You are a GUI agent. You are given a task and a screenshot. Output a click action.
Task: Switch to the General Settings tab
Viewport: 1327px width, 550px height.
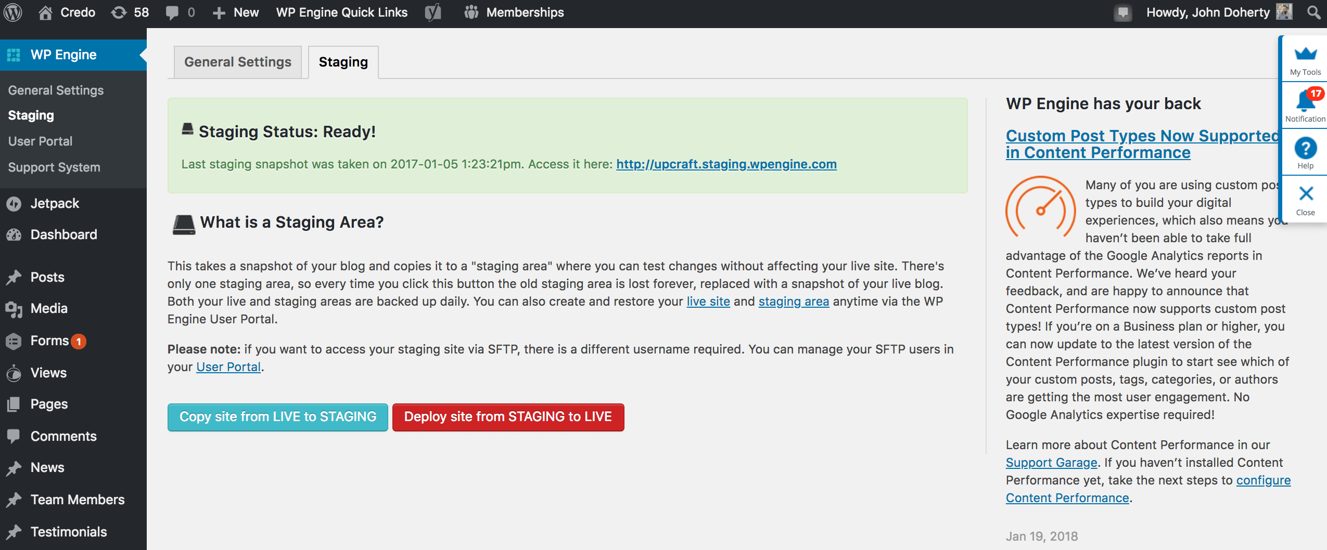coord(238,62)
